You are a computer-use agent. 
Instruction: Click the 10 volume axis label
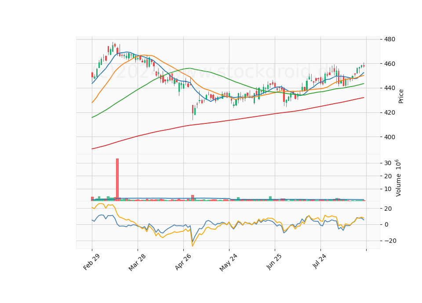pos(388,189)
